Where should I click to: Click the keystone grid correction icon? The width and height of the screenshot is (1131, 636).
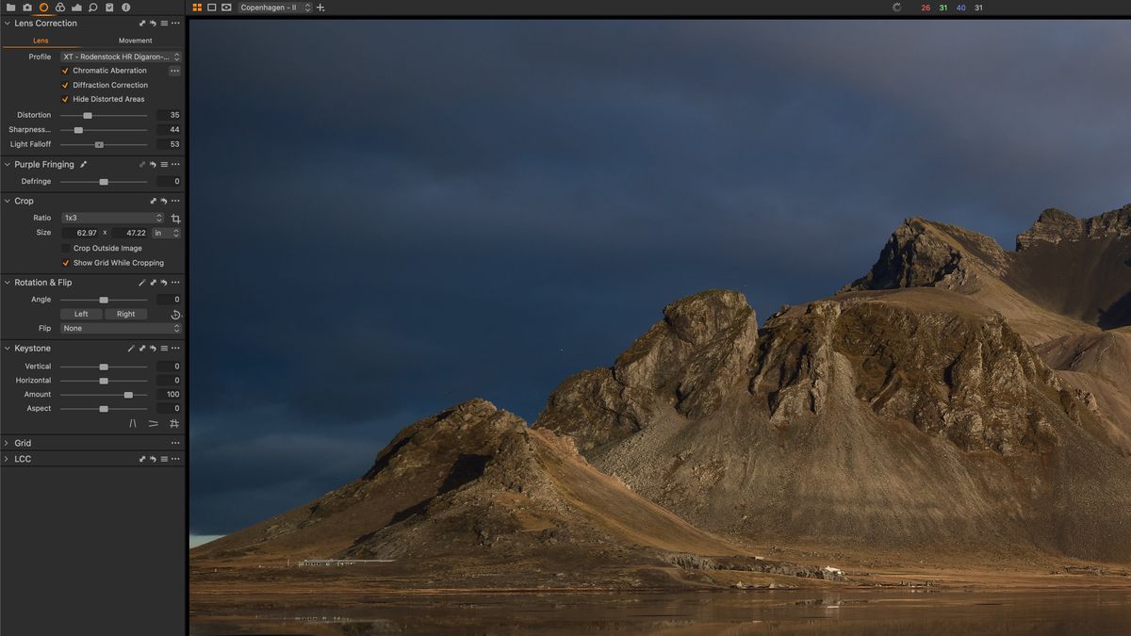pyautogui.click(x=173, y=423)
